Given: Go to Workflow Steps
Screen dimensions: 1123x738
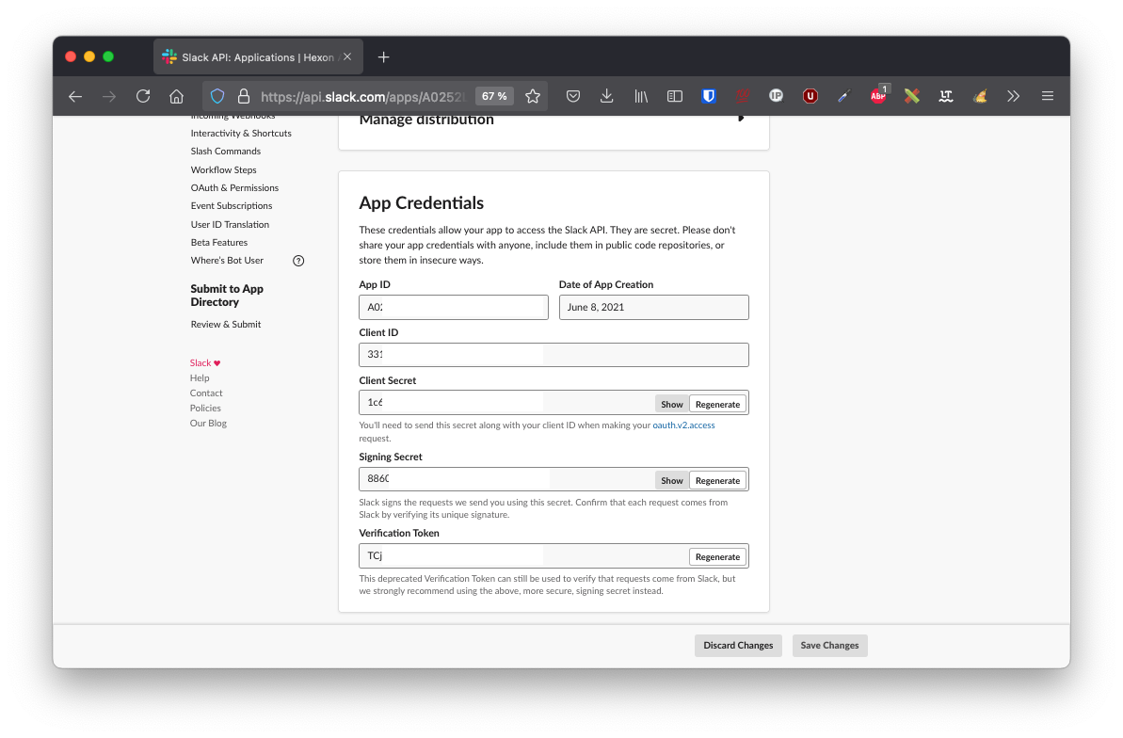Looking at the screenshot, I should [223, 169].
